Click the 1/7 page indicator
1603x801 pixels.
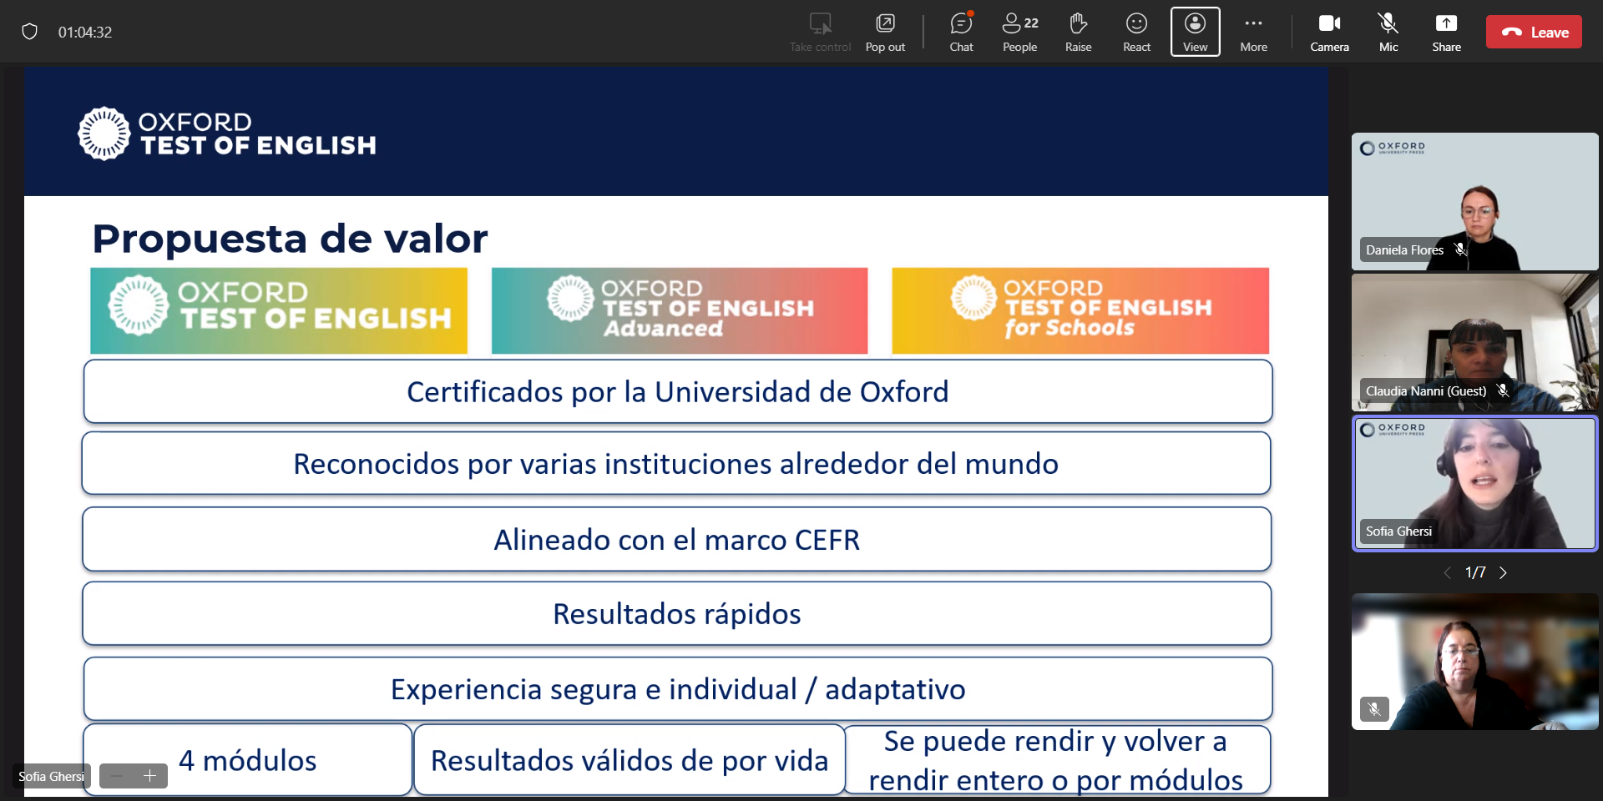(1475, 572)
